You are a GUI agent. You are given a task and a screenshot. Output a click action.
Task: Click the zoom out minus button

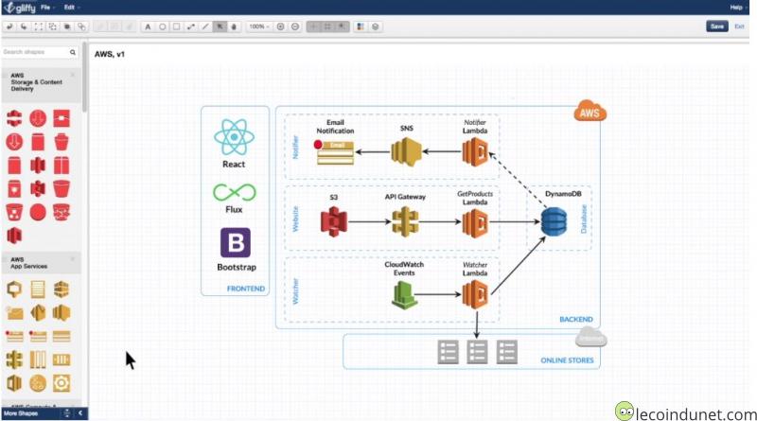[x=295, y=26]
